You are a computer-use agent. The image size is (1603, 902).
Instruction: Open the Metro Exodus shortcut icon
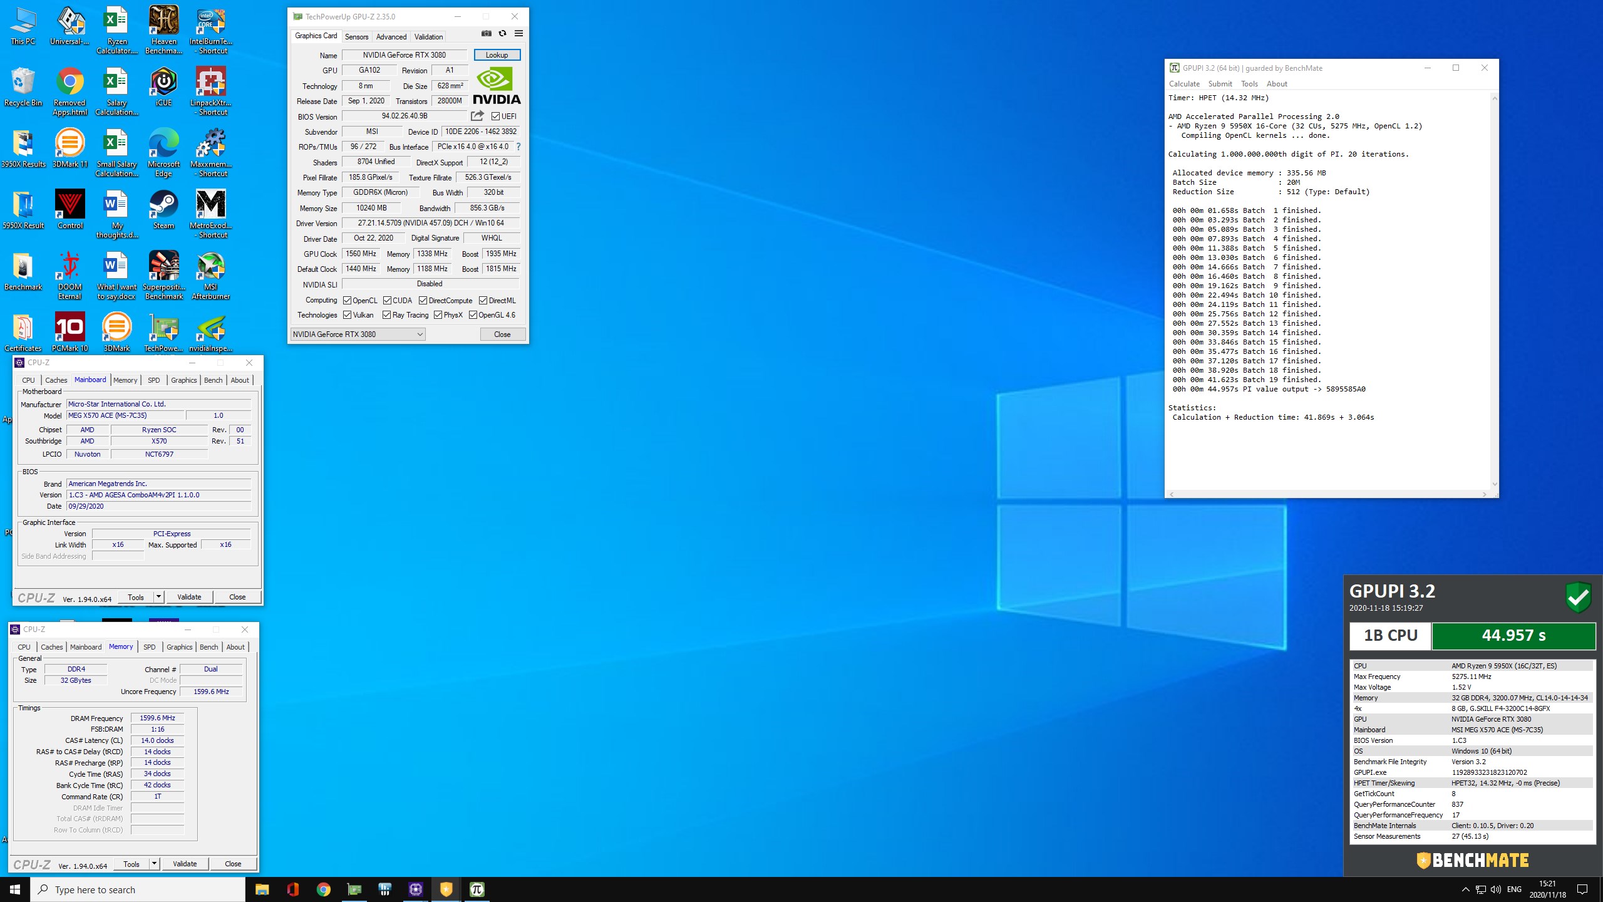[211, 214]
